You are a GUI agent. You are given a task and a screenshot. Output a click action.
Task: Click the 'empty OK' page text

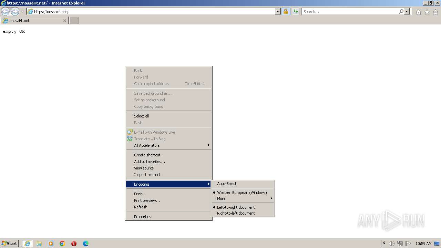click(14, 31)
